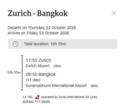Click the clock icon beside total duration

pyautogui.click(x=15, y=44)
